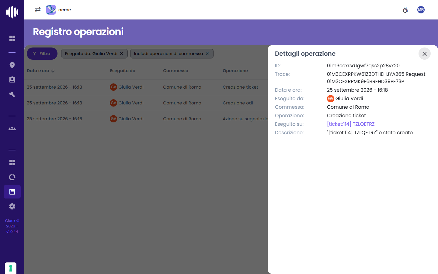Select the operations log list icon
The height and width of the screenshot is (274, 438).
pyautogui.click(x=12, y=192)
